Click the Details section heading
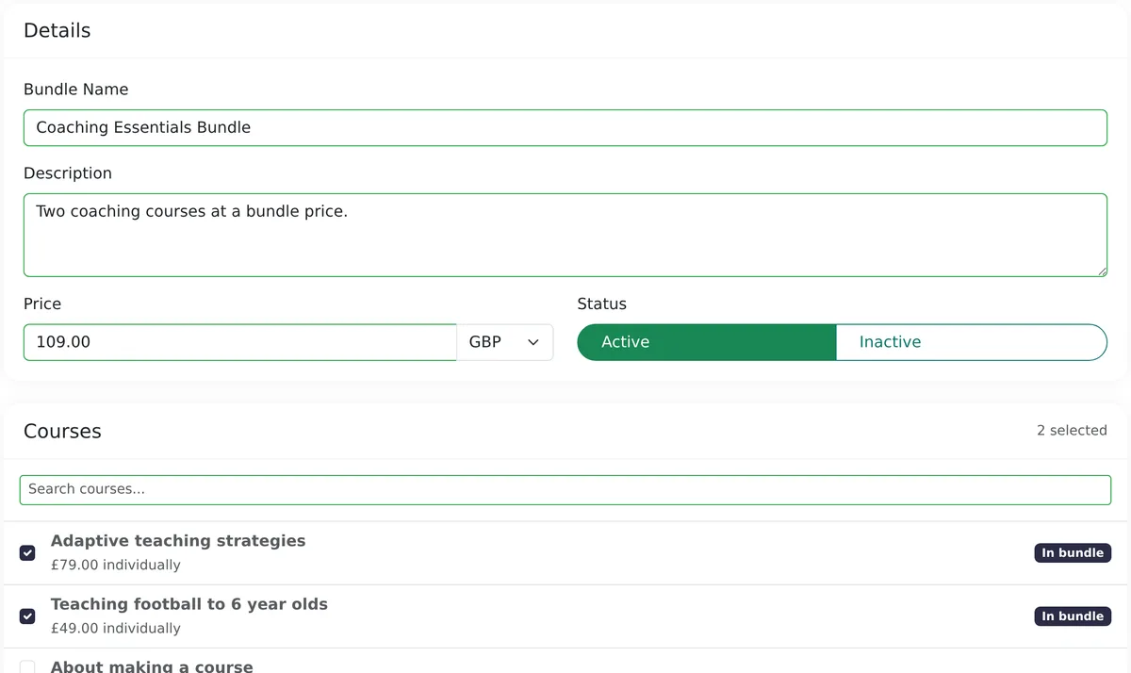The image size is (1131, 673). tap(57, 30)
